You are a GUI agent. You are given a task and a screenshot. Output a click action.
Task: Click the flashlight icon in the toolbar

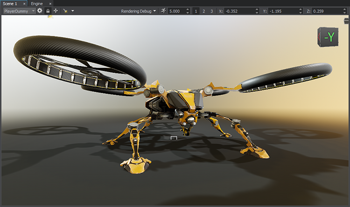65,11
